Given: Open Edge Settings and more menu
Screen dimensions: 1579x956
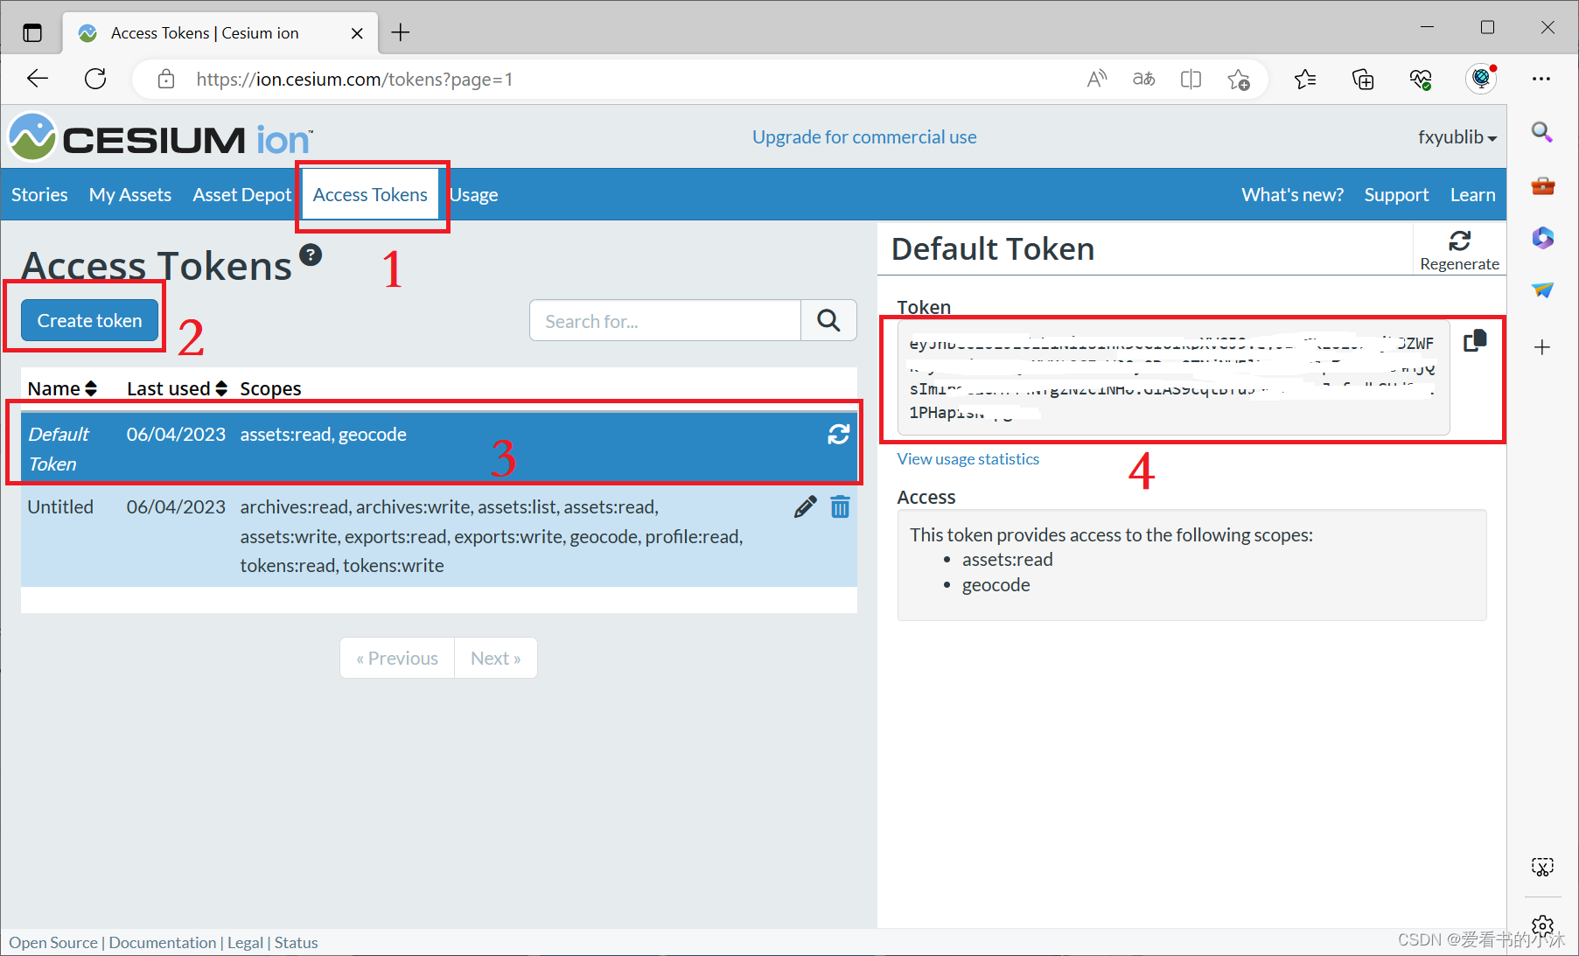Looking at the screenshot, I should (1541, 79).
